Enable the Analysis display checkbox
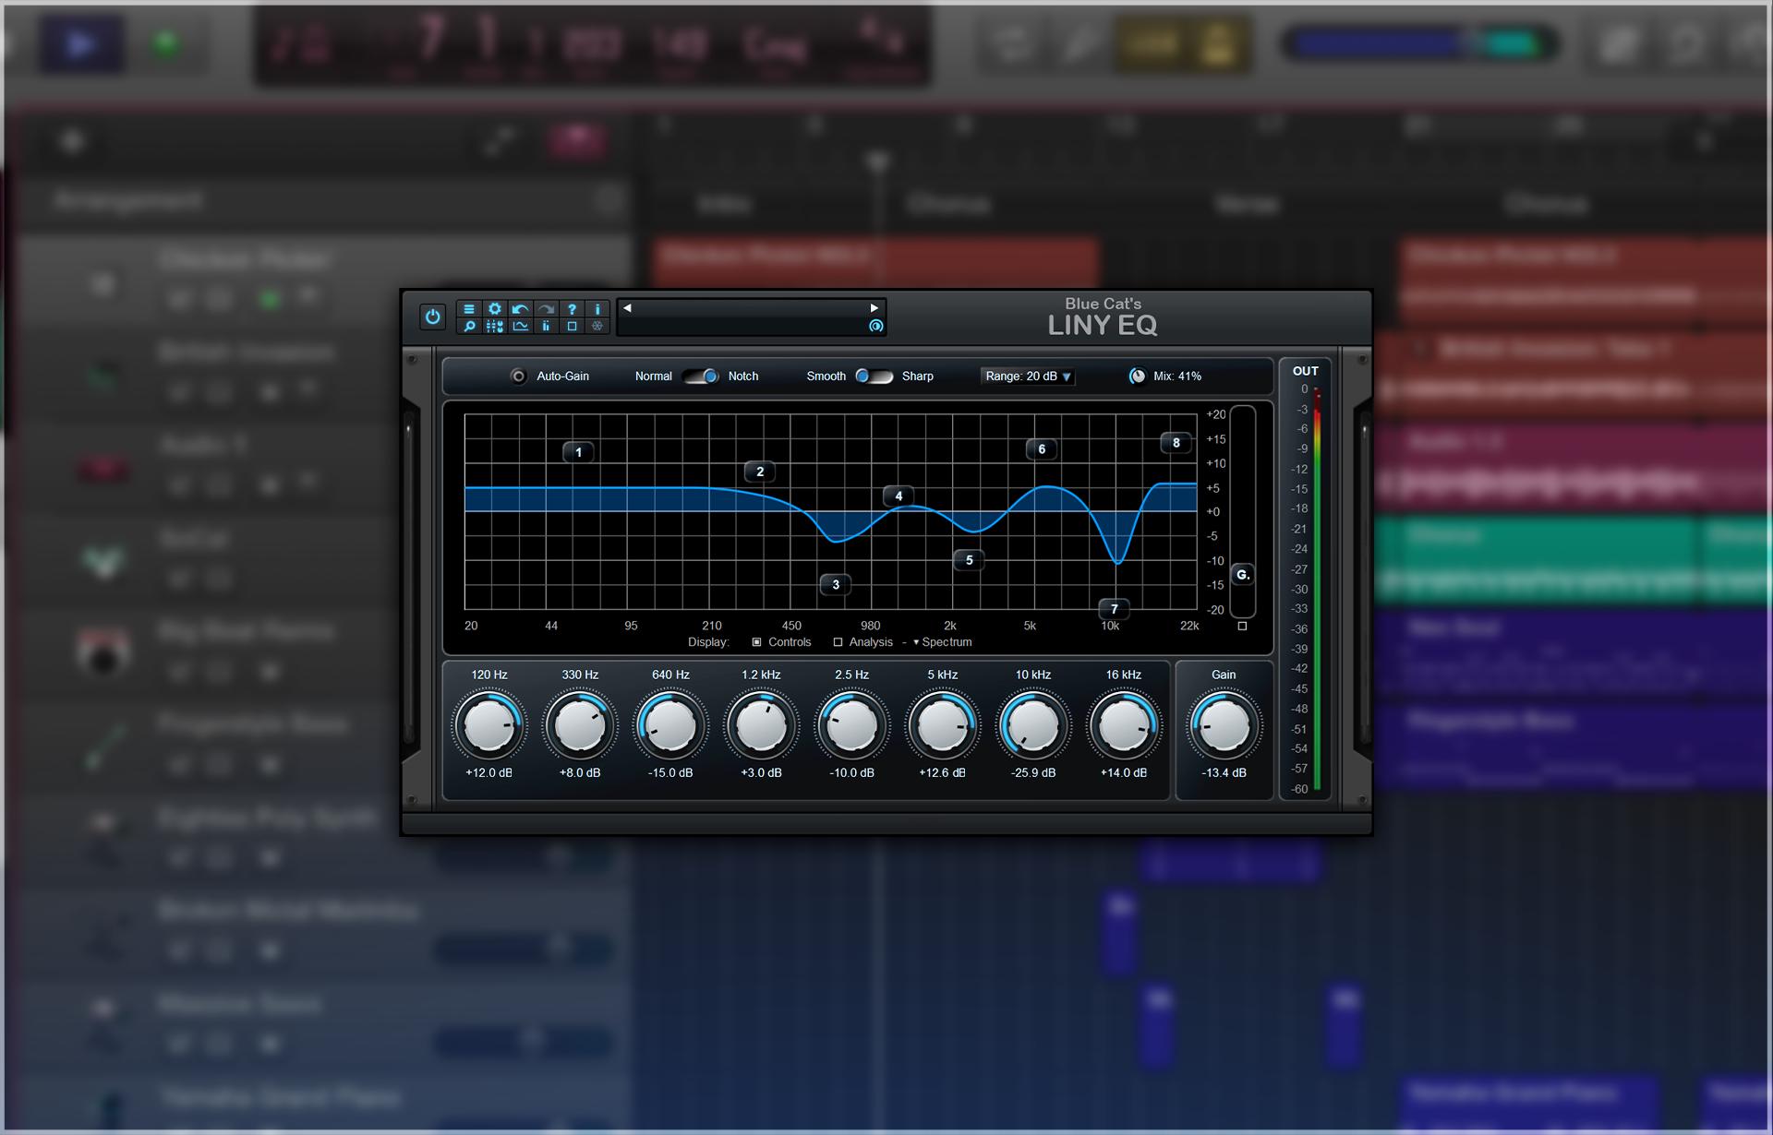This screenshot has width=1773, height=1135. [x=838, y=642]
